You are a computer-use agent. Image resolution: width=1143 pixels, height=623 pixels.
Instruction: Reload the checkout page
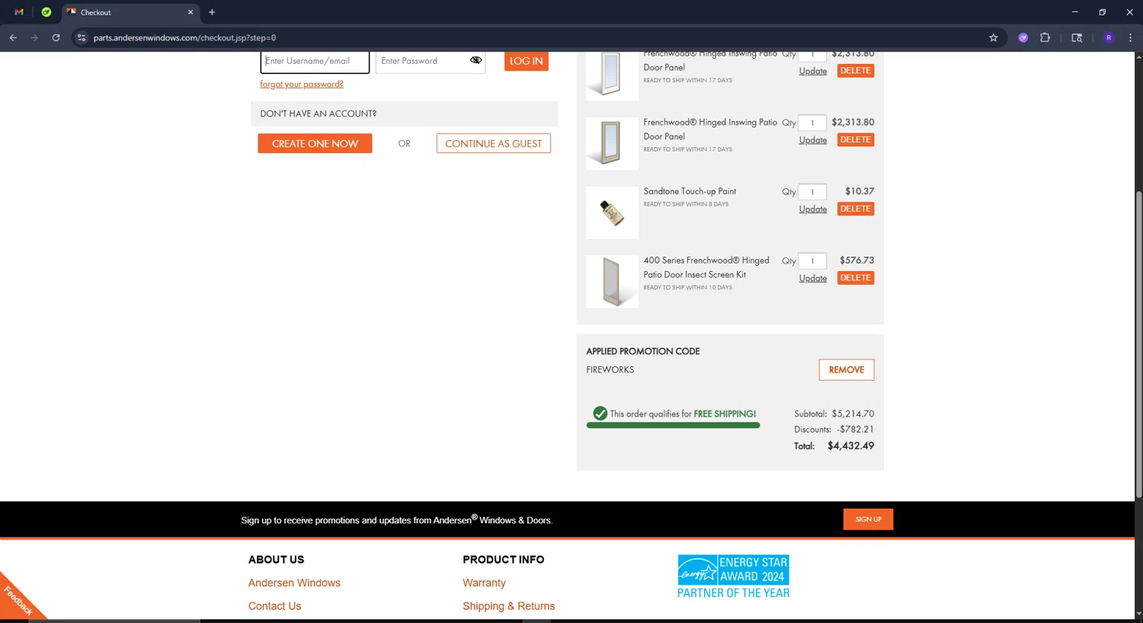pos(56,37)
